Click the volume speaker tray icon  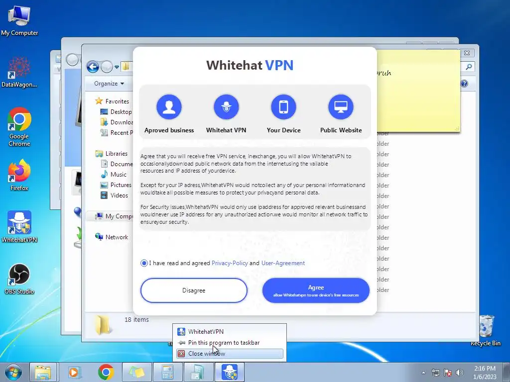(x=460, y=373)
